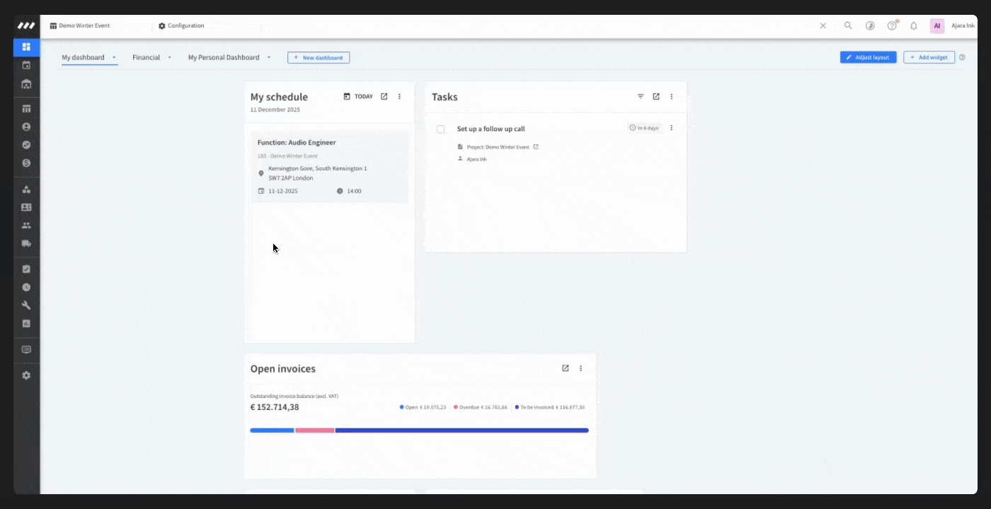This screenshot has width=991, height=509.
Task: Open the notifications bell
Action: click(x=914, y=25)
